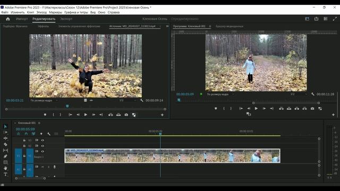Toggle V1 source patching button
This screenshot has width=340, height=191.
[19, 155]
